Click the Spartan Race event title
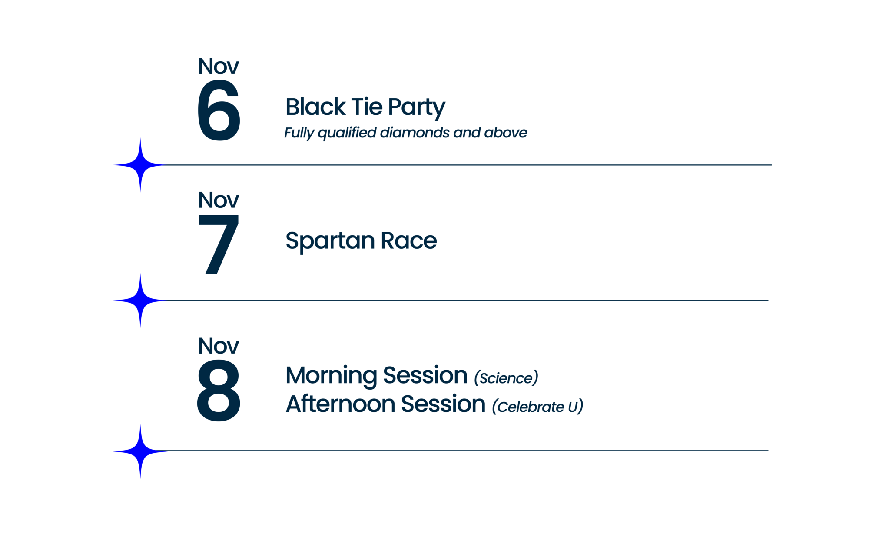This screenshot has width=869, height=541. pos(361,241)
